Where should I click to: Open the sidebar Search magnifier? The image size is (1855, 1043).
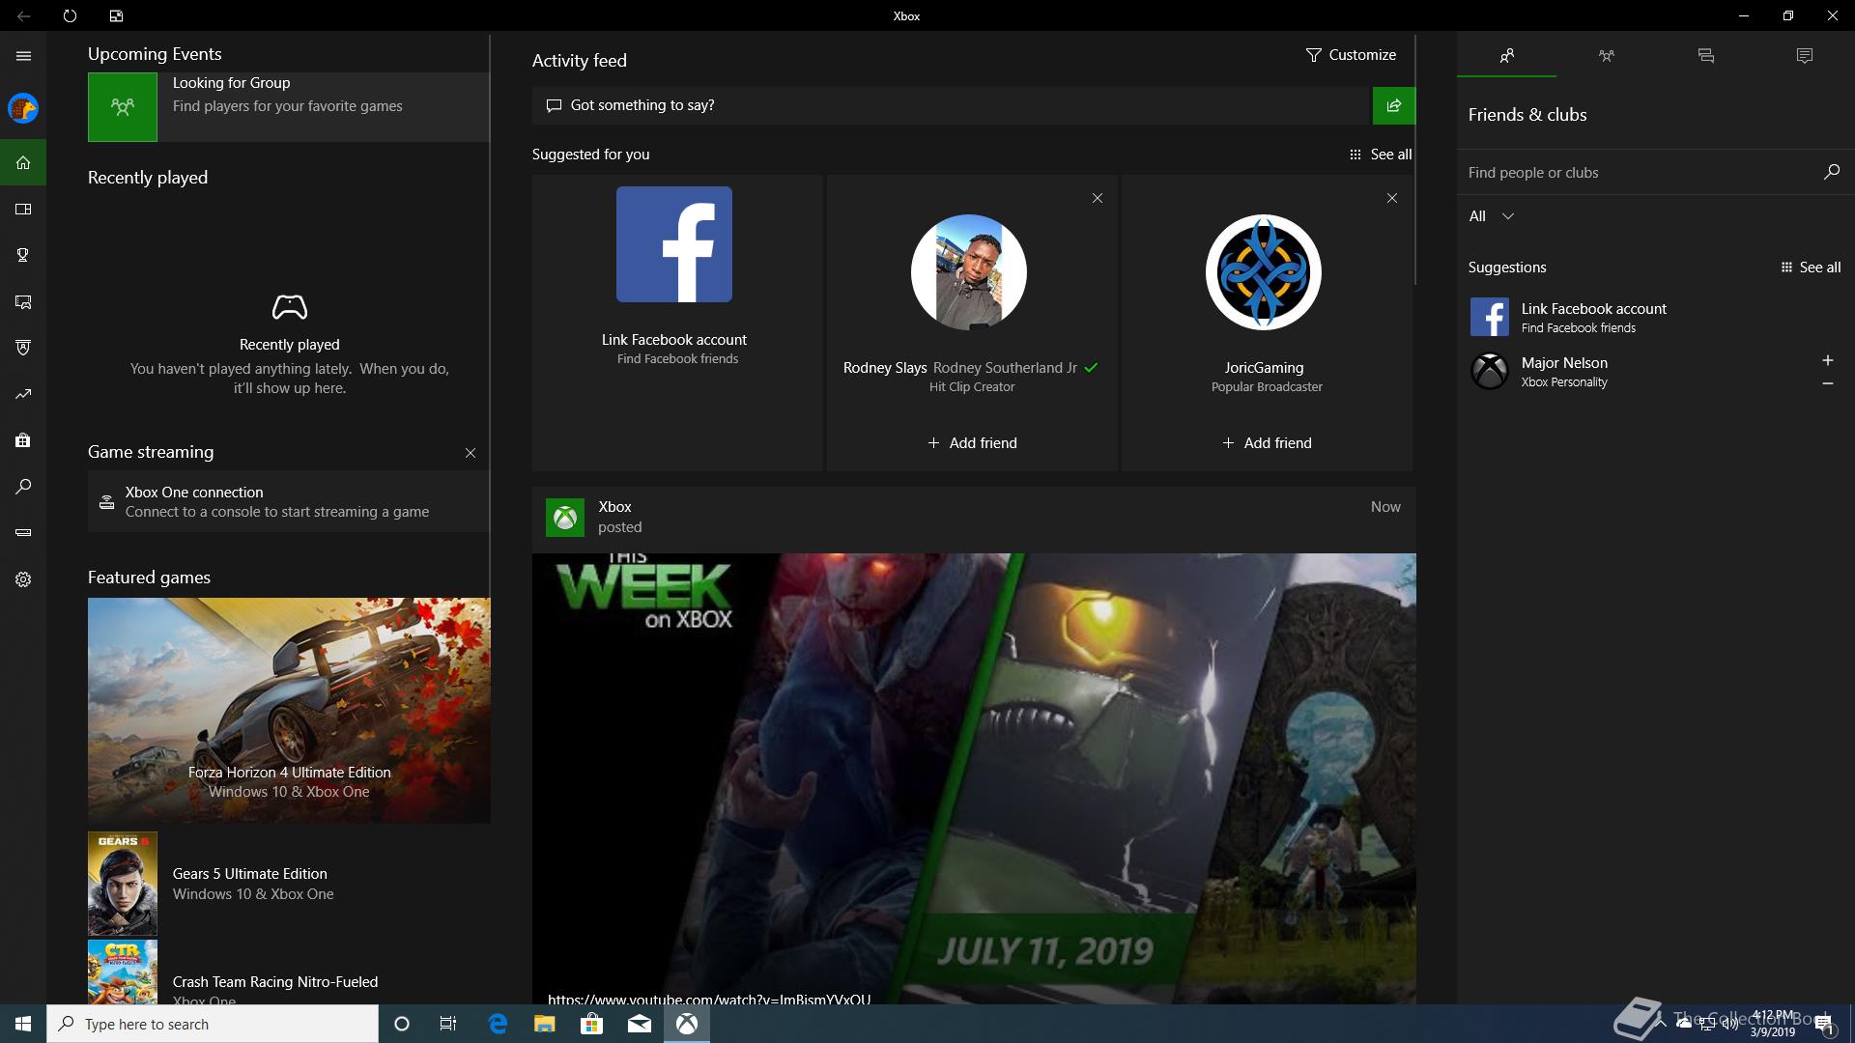(23, 487)
